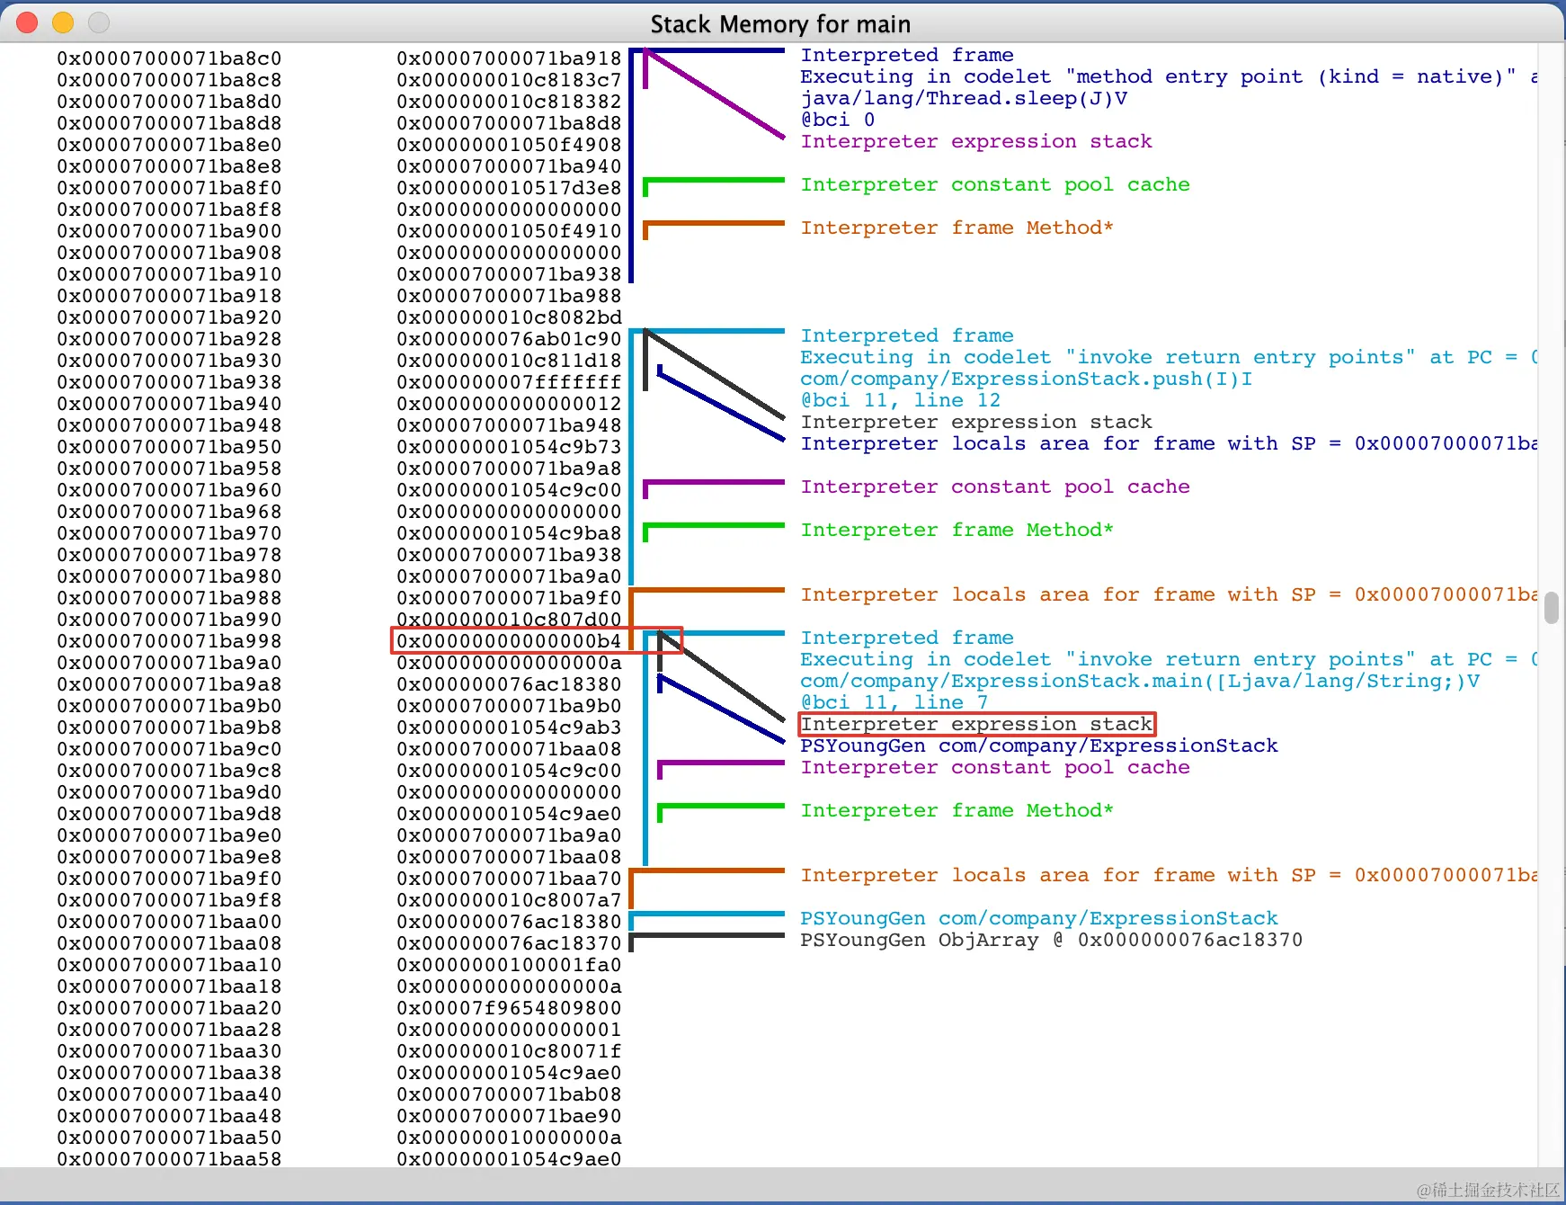This screenshot has height=1205, width=1566.
Task: Click the 'java/lang/Thread.sleep(J)V' annotation
Action: (x=964, y=98)
